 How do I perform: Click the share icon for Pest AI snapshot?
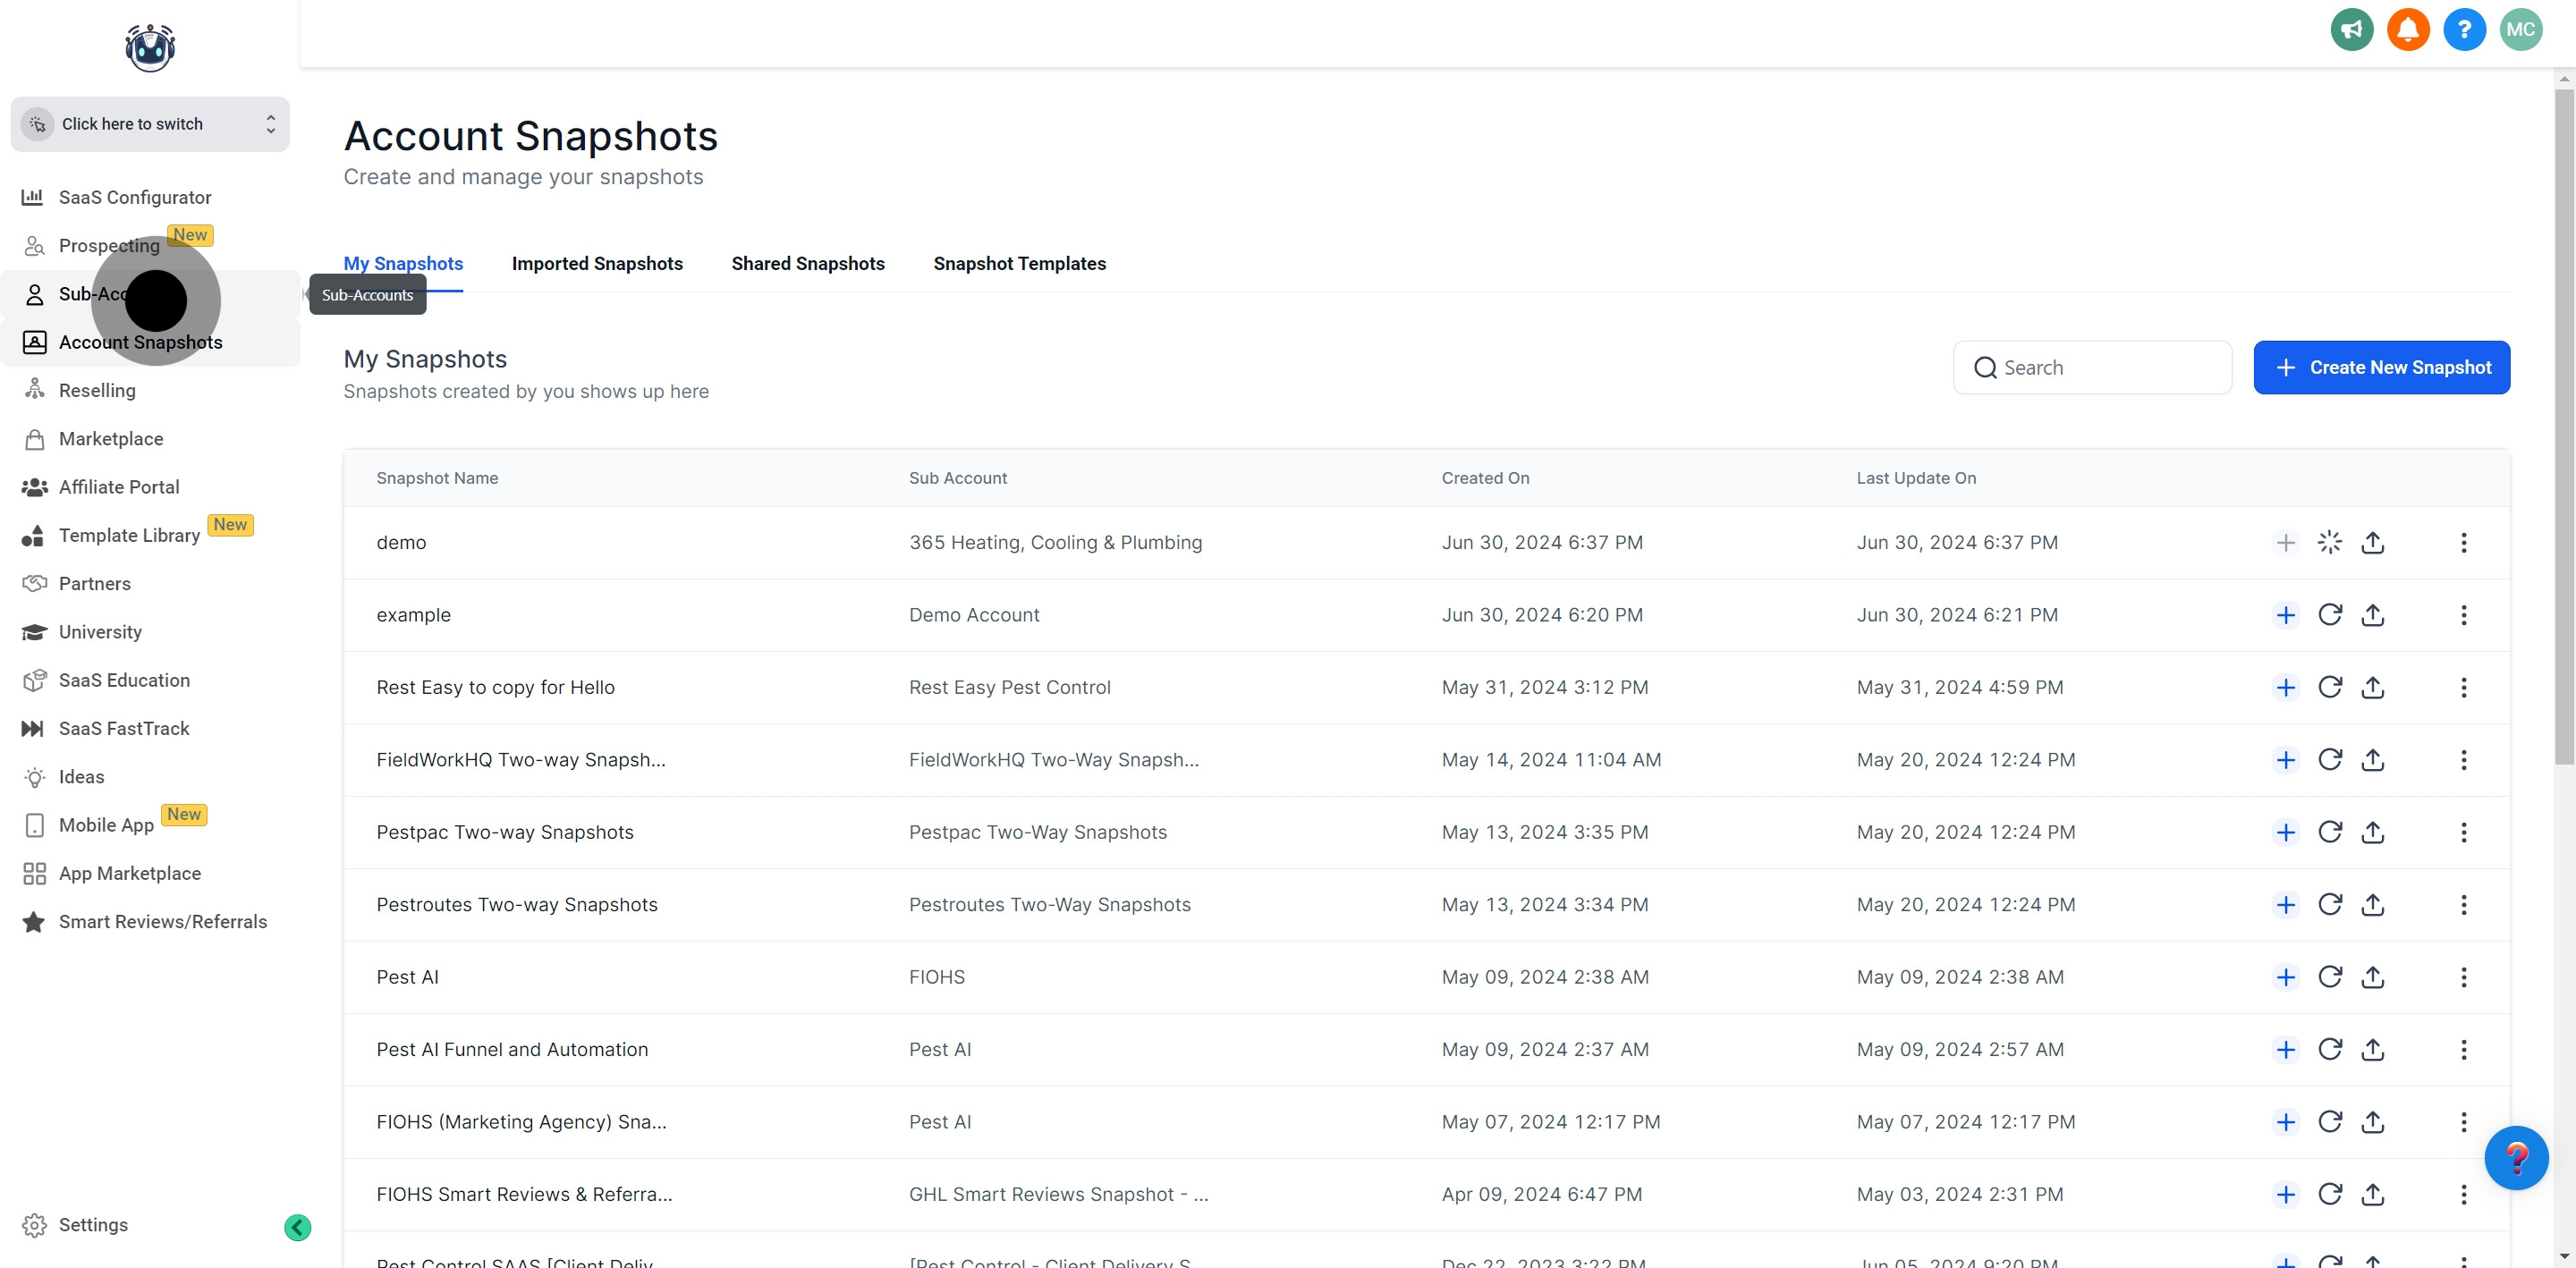pyautogui.click(x=2374, y=977)
